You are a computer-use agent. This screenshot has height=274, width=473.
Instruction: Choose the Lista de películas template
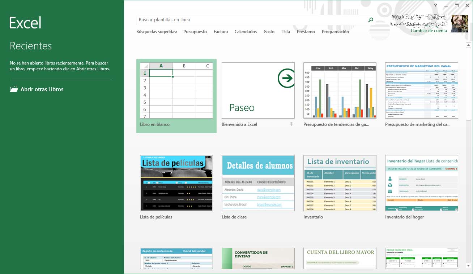[176, 183]
